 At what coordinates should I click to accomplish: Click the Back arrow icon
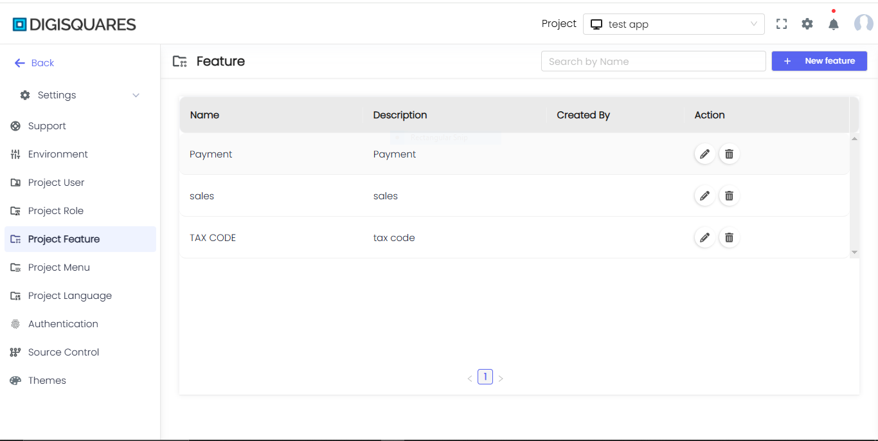pos(20,63)
